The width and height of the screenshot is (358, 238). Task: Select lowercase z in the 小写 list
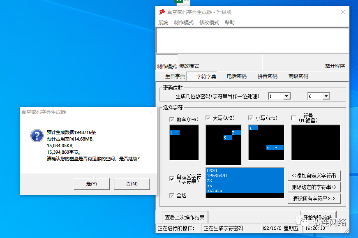click(279, 148)
